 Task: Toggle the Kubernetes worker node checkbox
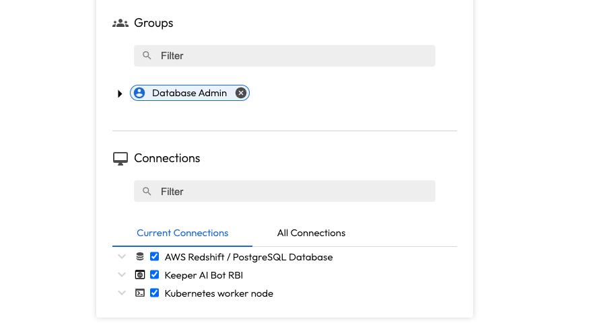tap(155, 293)
